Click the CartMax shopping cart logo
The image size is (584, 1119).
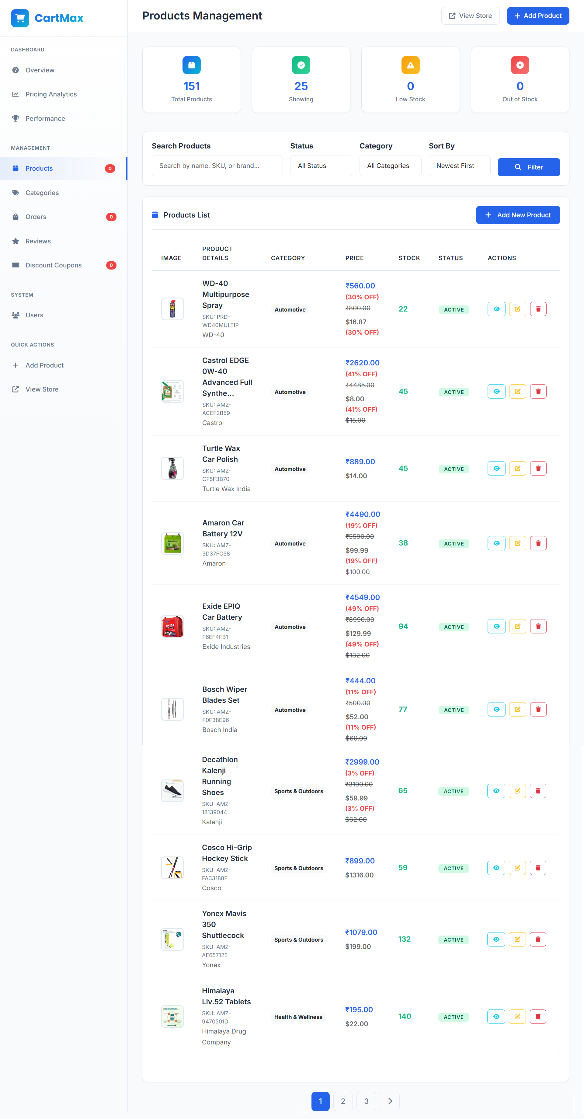pos(20,18)
